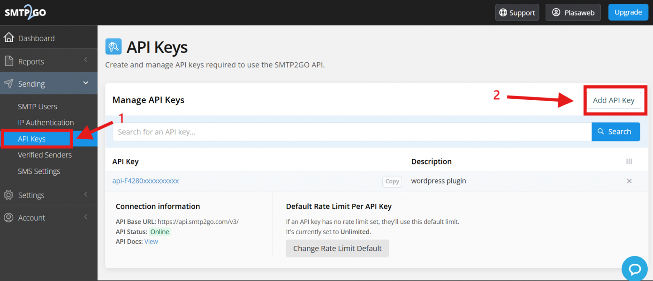
Task: Click the API Key column header
Action: coord(126,162)
